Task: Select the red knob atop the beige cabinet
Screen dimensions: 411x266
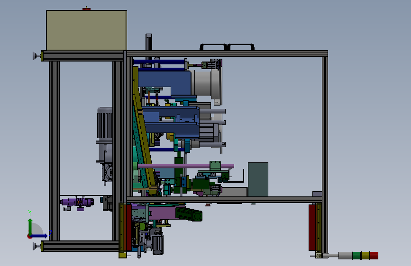Action: [x=86, y=9]
